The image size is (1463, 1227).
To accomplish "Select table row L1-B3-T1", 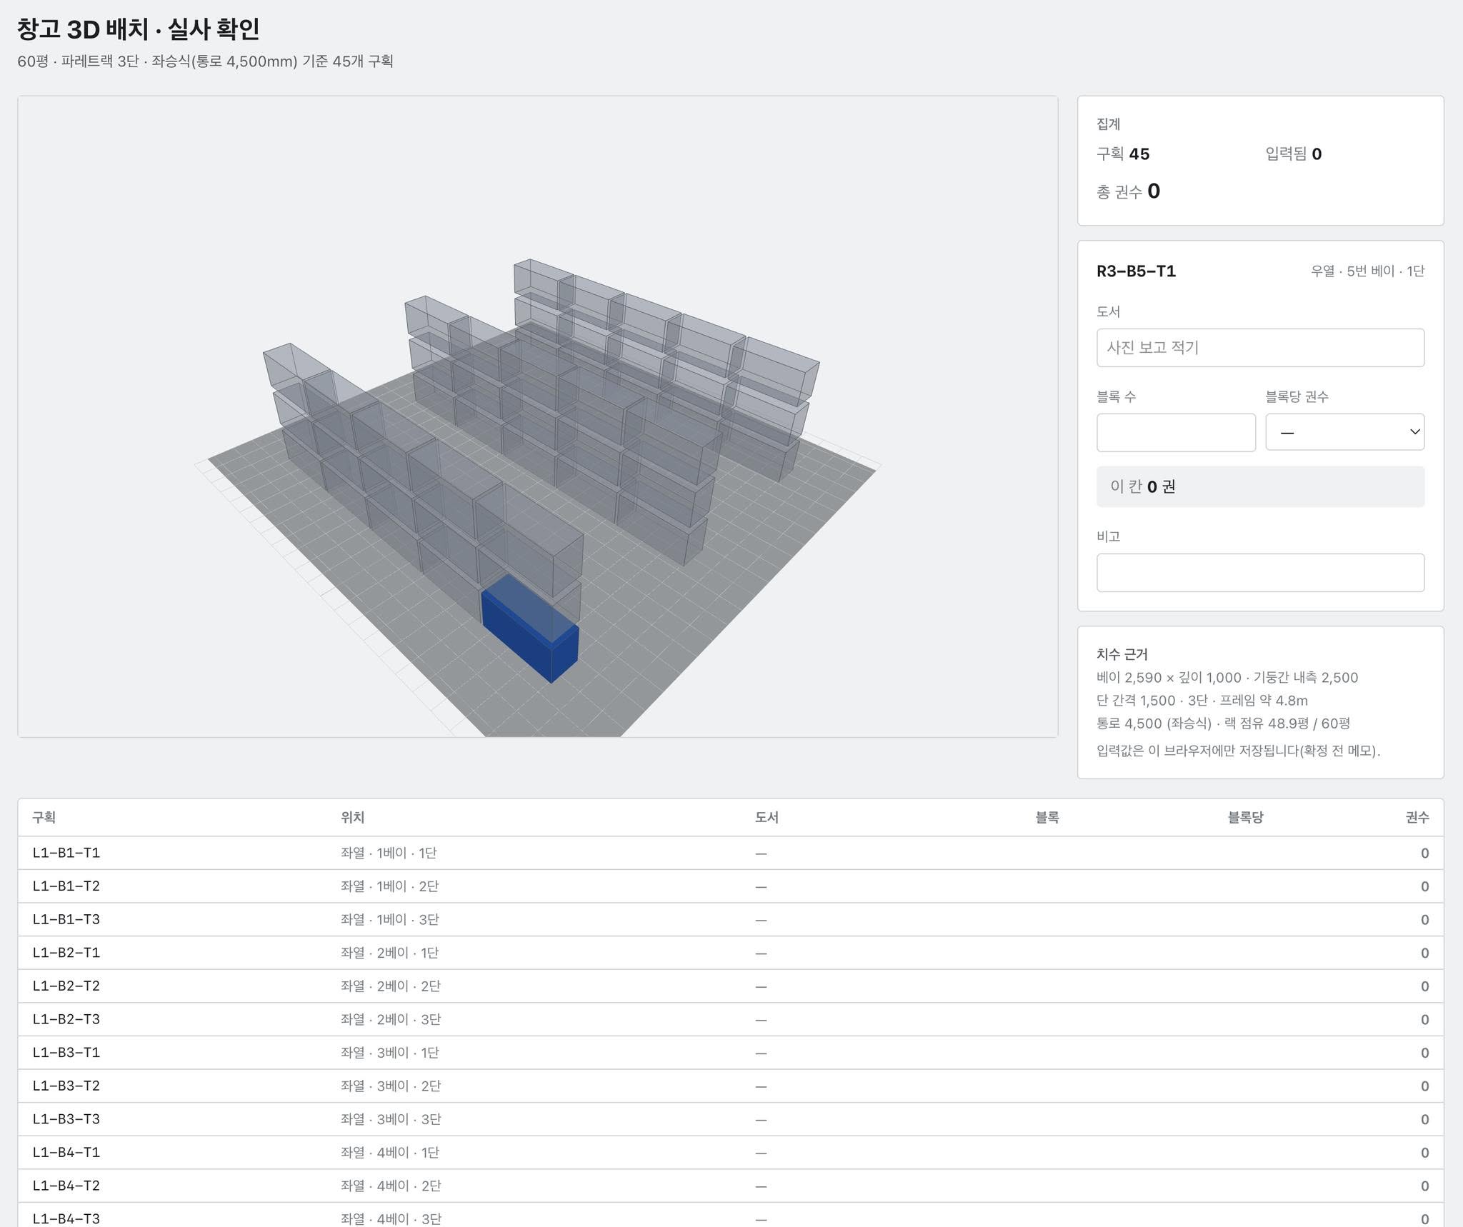I will pyautogui.click(x=730, y=1053).
